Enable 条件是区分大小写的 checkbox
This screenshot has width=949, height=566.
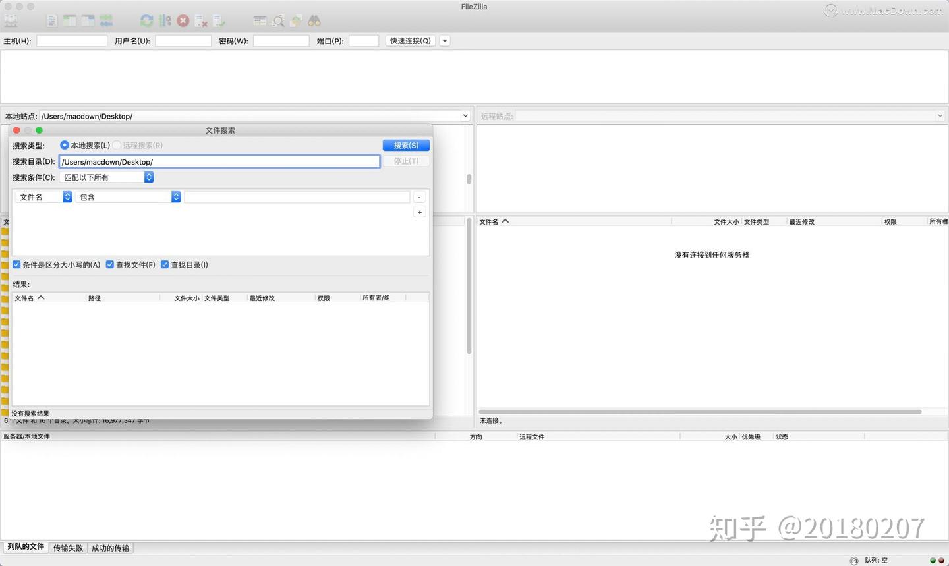[16, 264]
